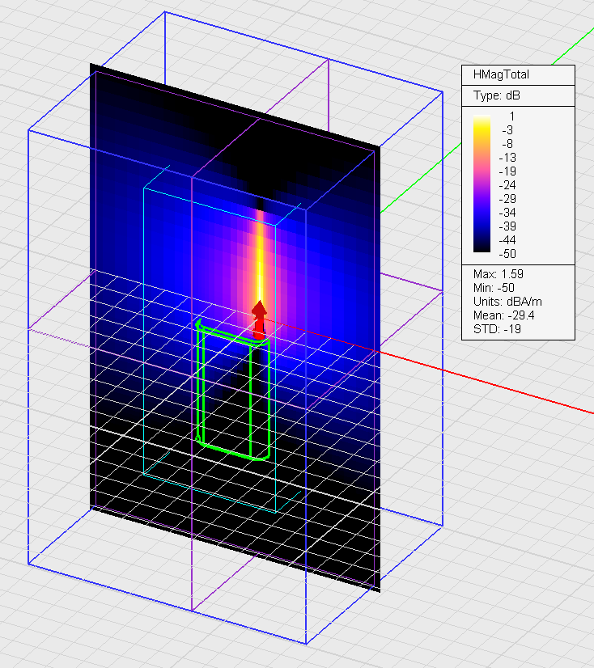This screenshot has height=668, width=594.
Task: Click the legend color gradient bar
Action: pyautogui.click(x=482, y=184)
